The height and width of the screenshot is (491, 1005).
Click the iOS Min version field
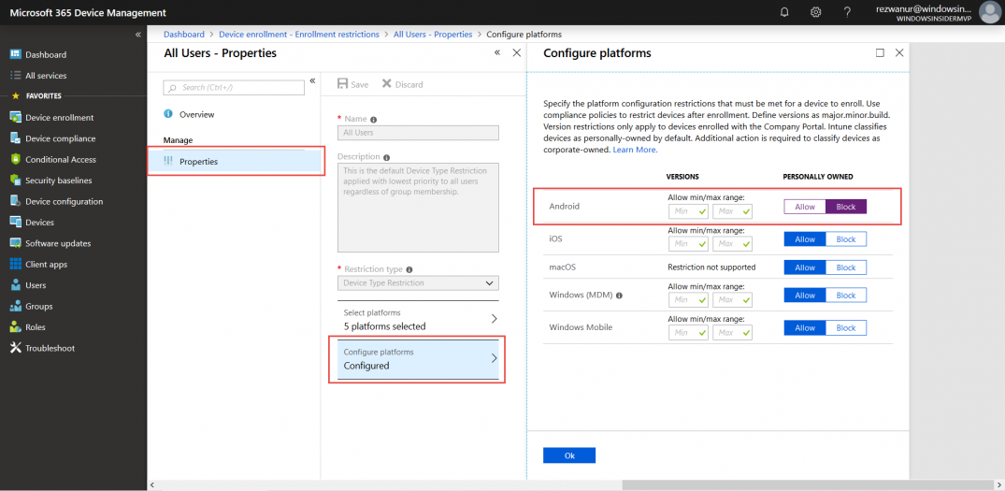click(x=688, y=243)
